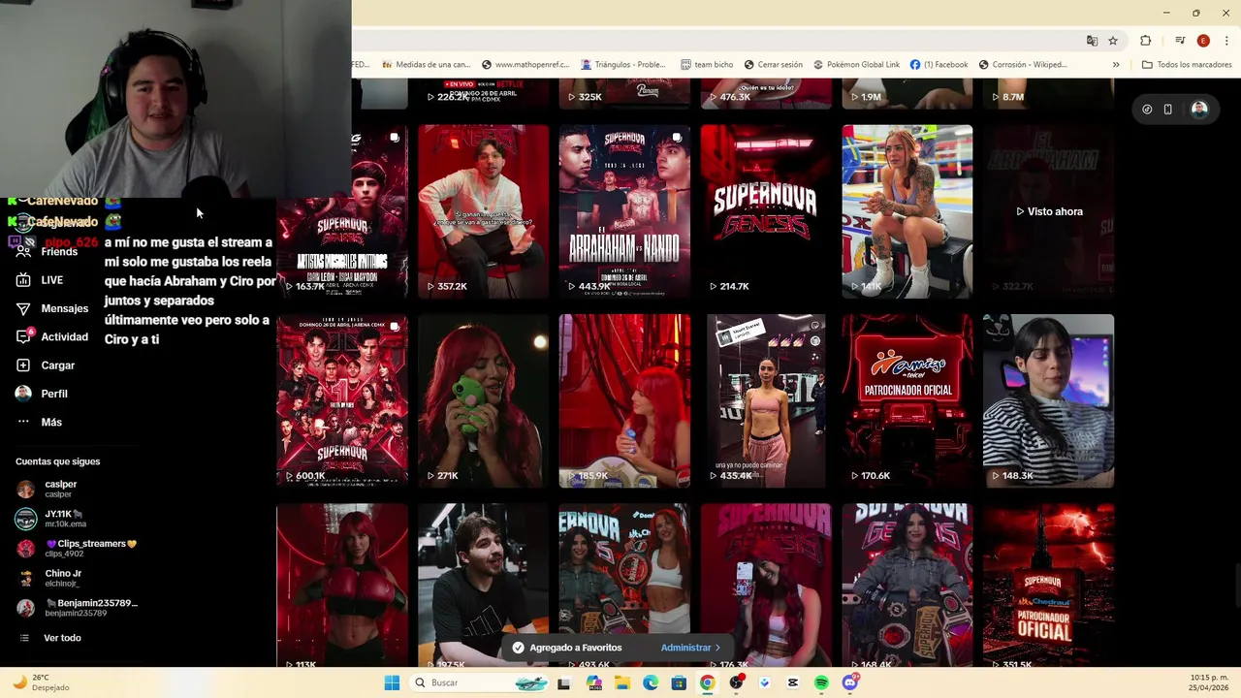Open the '(1) Facebook' bookmark
Screen dimensions: 1241x698
[x=939, y=65]
